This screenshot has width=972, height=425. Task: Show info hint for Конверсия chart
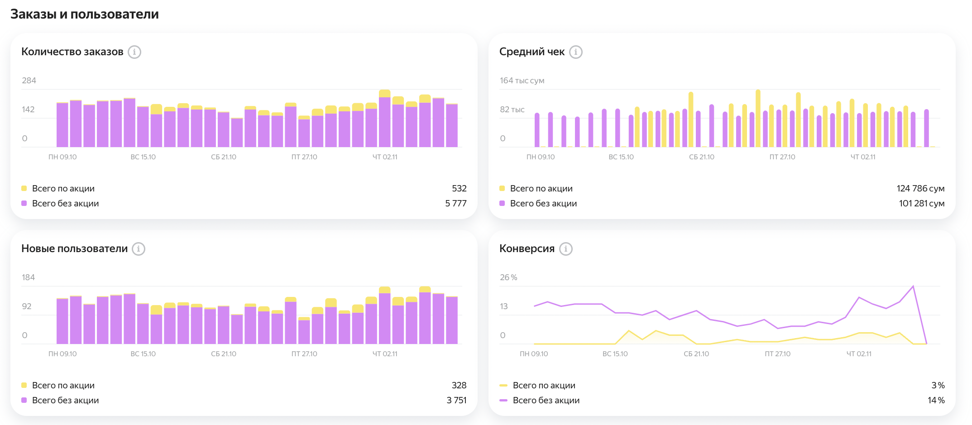[565, 249]
